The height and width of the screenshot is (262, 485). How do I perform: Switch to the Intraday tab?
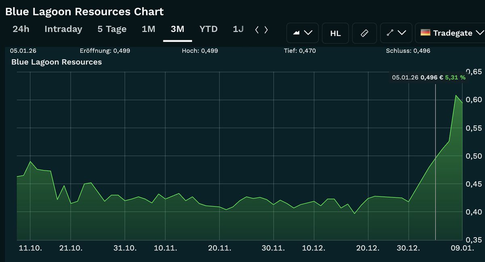click(x=63, y=29)
